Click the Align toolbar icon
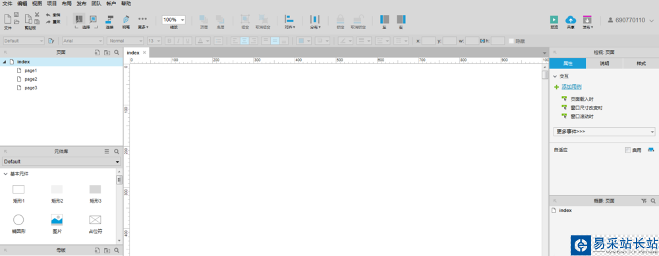The image size is (659, 256). tap(289, 19)
